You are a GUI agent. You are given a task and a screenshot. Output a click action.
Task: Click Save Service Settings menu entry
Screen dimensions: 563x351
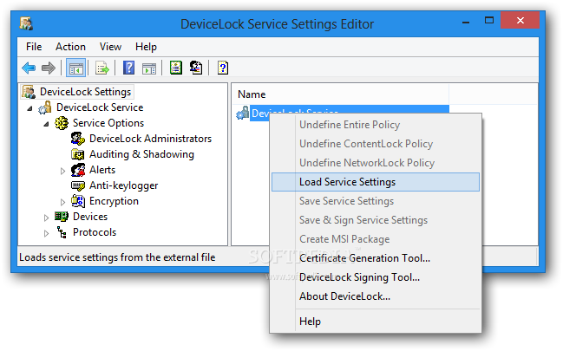tap(376, 201)
